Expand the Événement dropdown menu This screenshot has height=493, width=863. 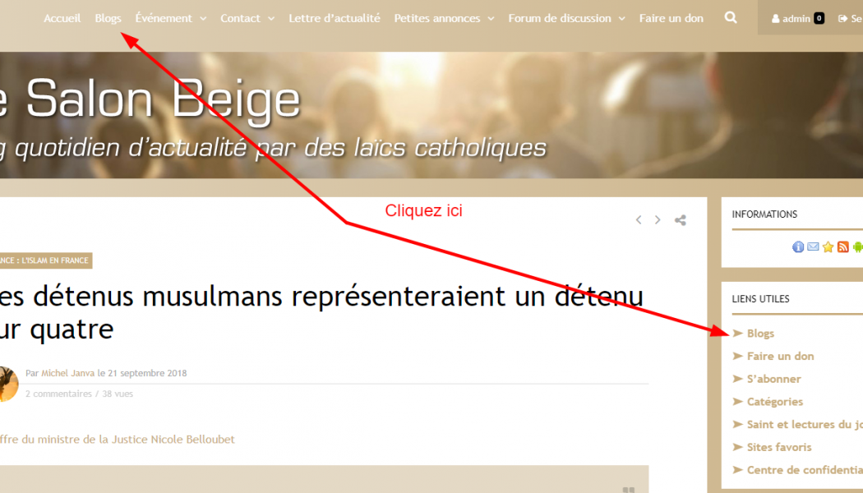(171, 18)
